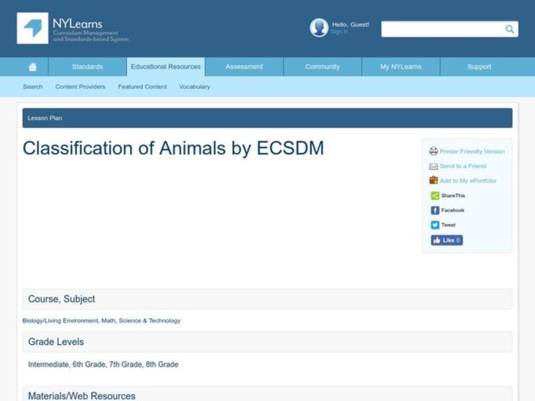This screenshot has height=401, width=535.
Task: Click the search magnifier icon
Action: [508, 29]
